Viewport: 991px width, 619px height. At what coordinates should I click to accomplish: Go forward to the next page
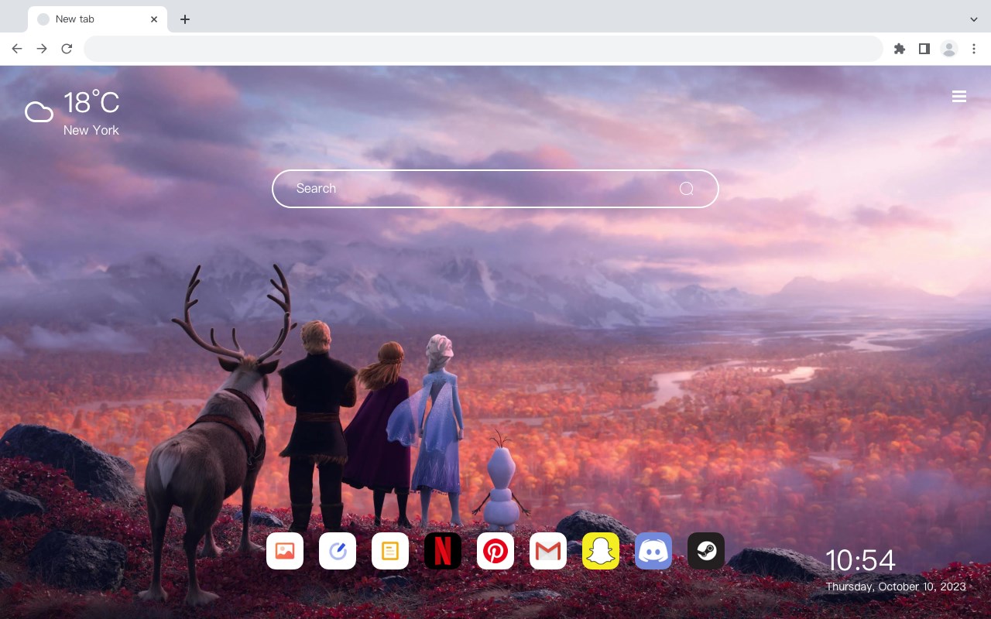pos(42,49)
